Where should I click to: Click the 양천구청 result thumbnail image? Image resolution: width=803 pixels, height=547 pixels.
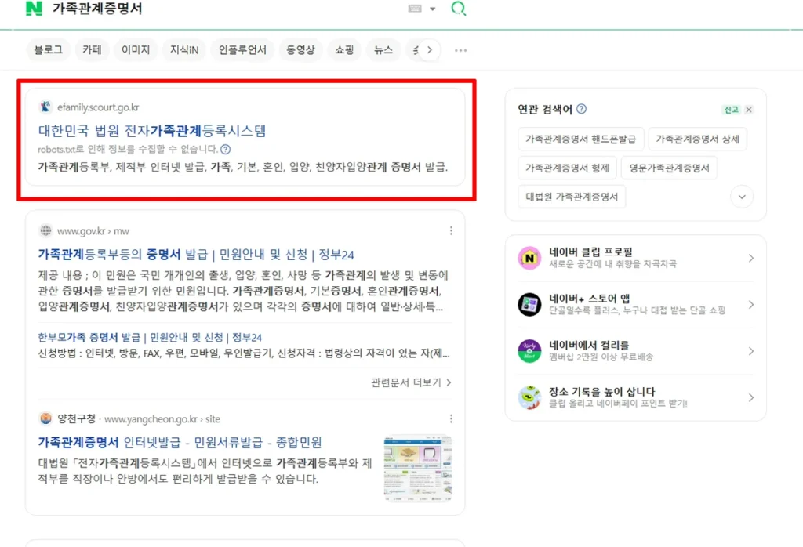(417, 468)
